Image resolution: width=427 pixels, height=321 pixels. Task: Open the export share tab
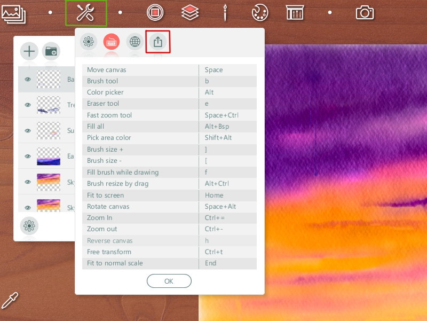157,42
